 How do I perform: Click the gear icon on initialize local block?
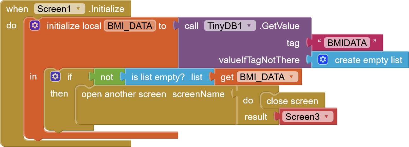pyautogui.click(x=35, y=26)
